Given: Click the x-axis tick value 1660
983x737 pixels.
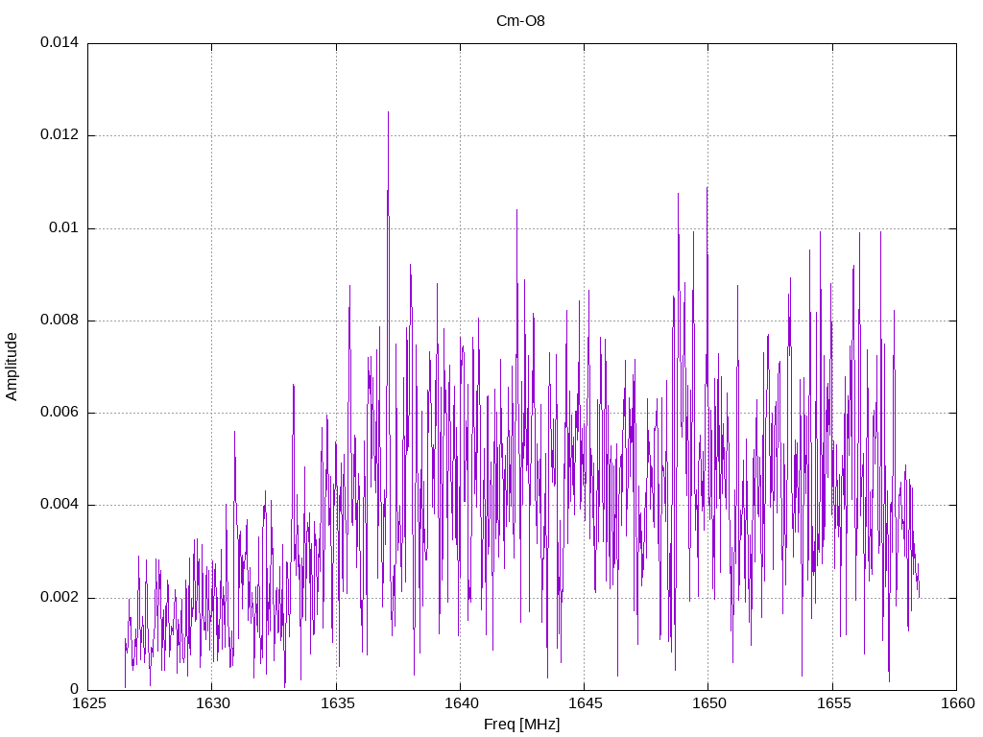Looking at the screenshot, I should pyautogui.click(x=957, y=703).
